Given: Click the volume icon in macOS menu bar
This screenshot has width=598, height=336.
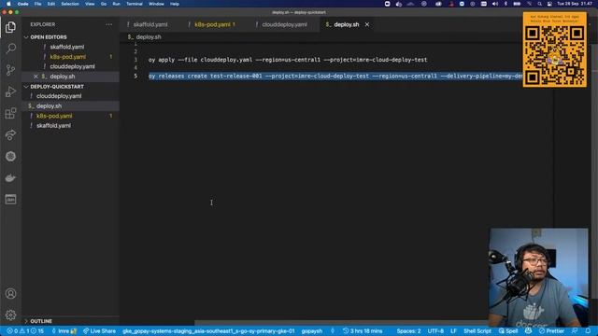Looking at the screenshot, I should (495, 4).
